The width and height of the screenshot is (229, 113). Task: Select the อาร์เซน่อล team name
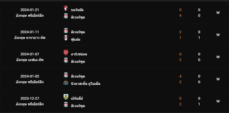tap(79, 54)
